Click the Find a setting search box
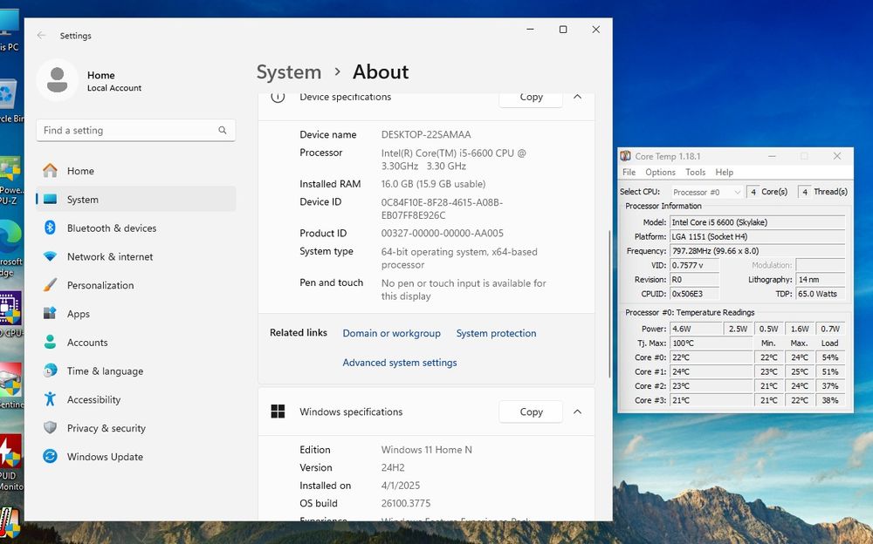Screen dimensions: 873x544 click(136, 130)
